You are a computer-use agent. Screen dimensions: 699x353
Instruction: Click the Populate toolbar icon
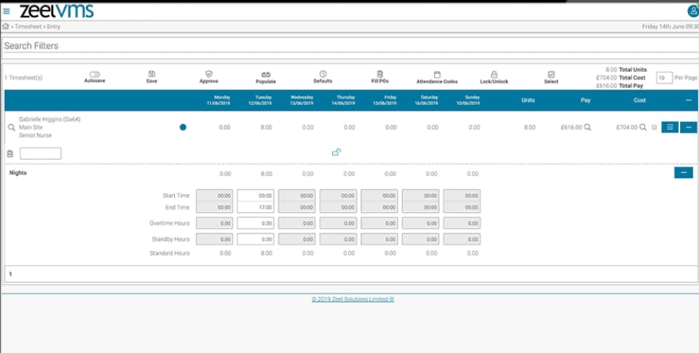(x=266, y=74)
